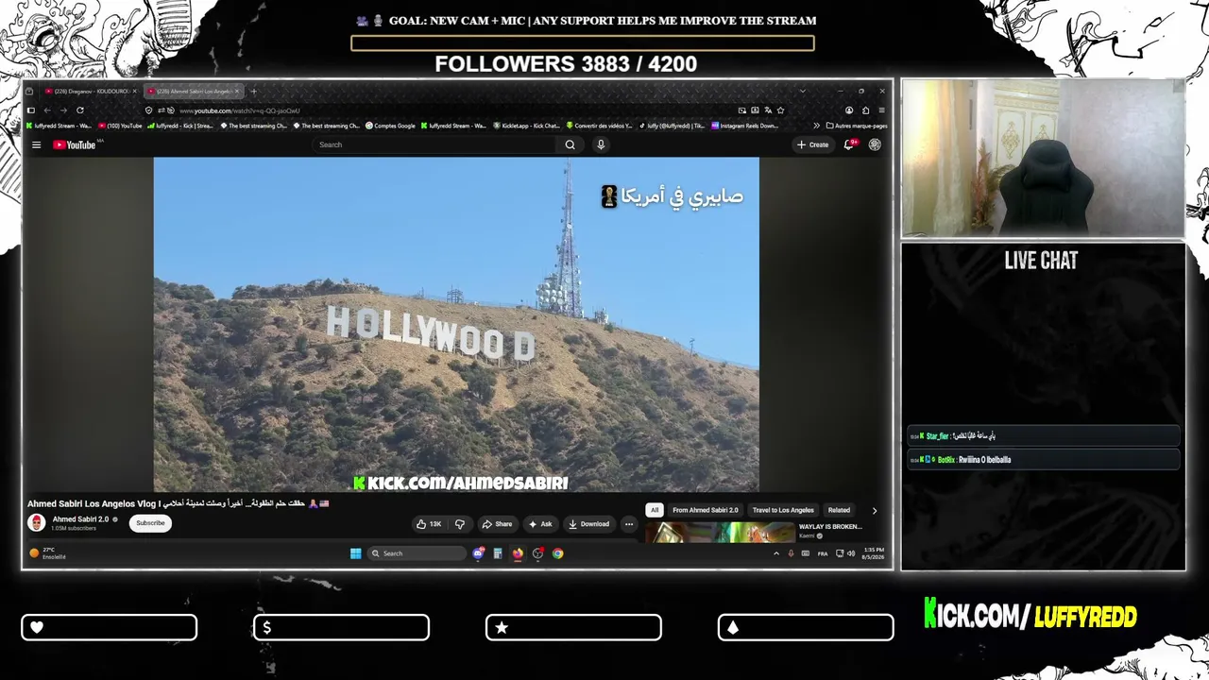Click the Download button under the video
This screenshot has height=680, width=1209.
click(588, 524)
